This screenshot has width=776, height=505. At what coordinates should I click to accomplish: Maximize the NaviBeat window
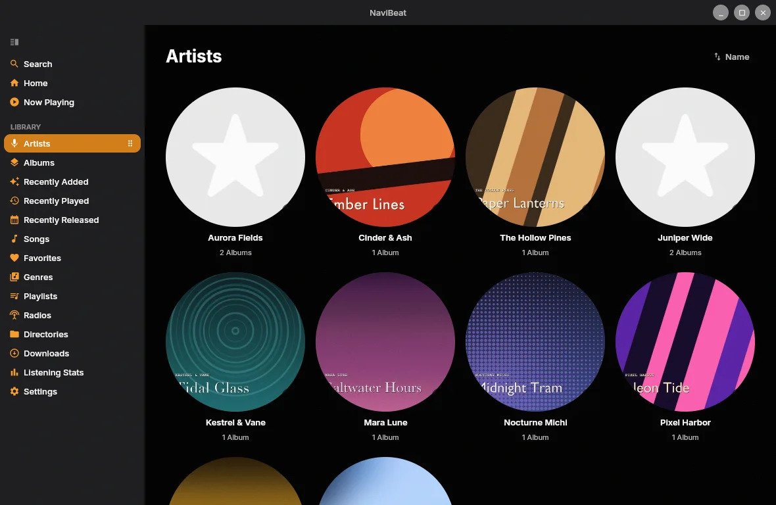click(742, 13)
